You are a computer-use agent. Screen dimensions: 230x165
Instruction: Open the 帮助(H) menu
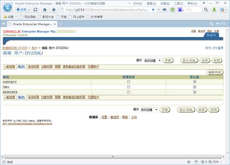tap(192, 3)
